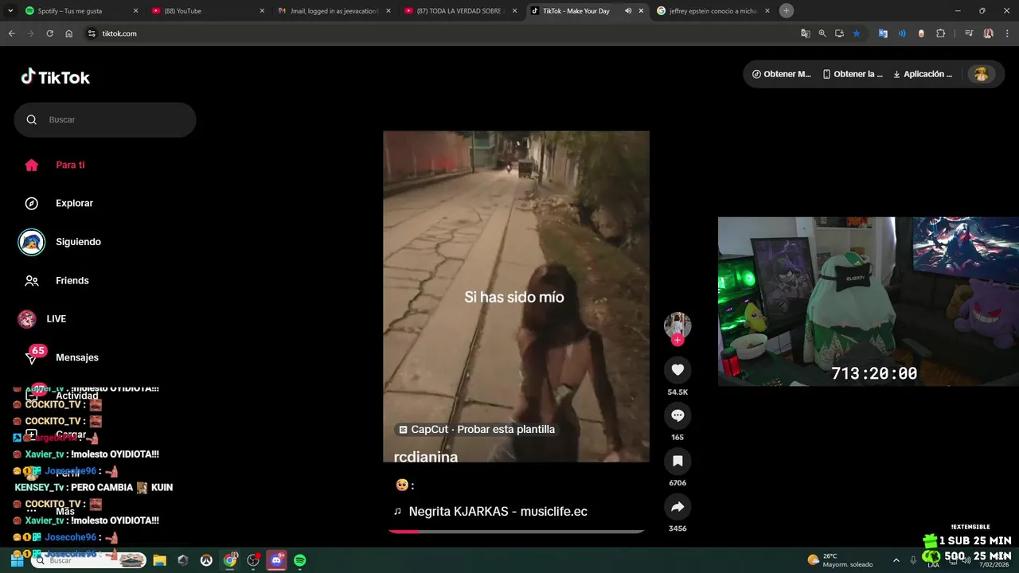This screenshot has width=1019, height=573.
Task: Click the Obtener M... button
Action: click(782, 74)
